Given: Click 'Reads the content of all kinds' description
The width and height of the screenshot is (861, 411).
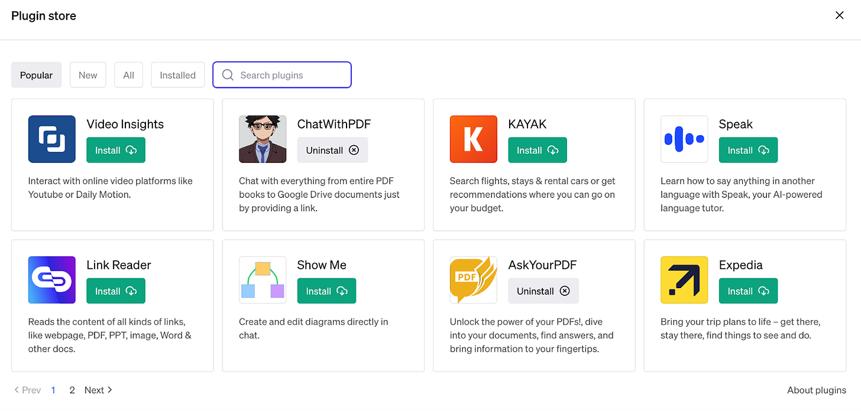Looking at the screenshot, I should pos(110,335).
